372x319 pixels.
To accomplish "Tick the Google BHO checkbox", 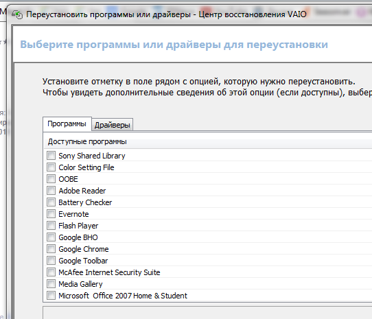I will coord(51,237).
